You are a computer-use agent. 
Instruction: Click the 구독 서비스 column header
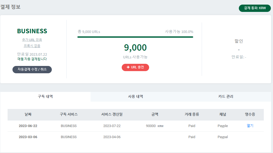[69, 114]
